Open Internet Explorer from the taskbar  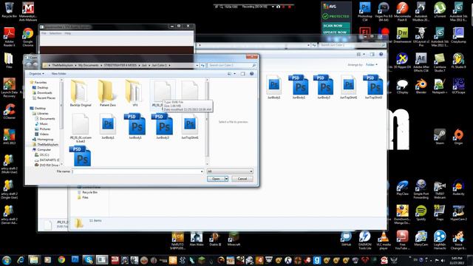(x=20, y=260)
